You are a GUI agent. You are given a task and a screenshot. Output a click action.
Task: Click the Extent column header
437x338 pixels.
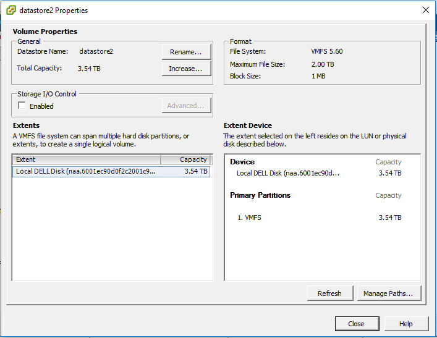(x=85, y=159)
